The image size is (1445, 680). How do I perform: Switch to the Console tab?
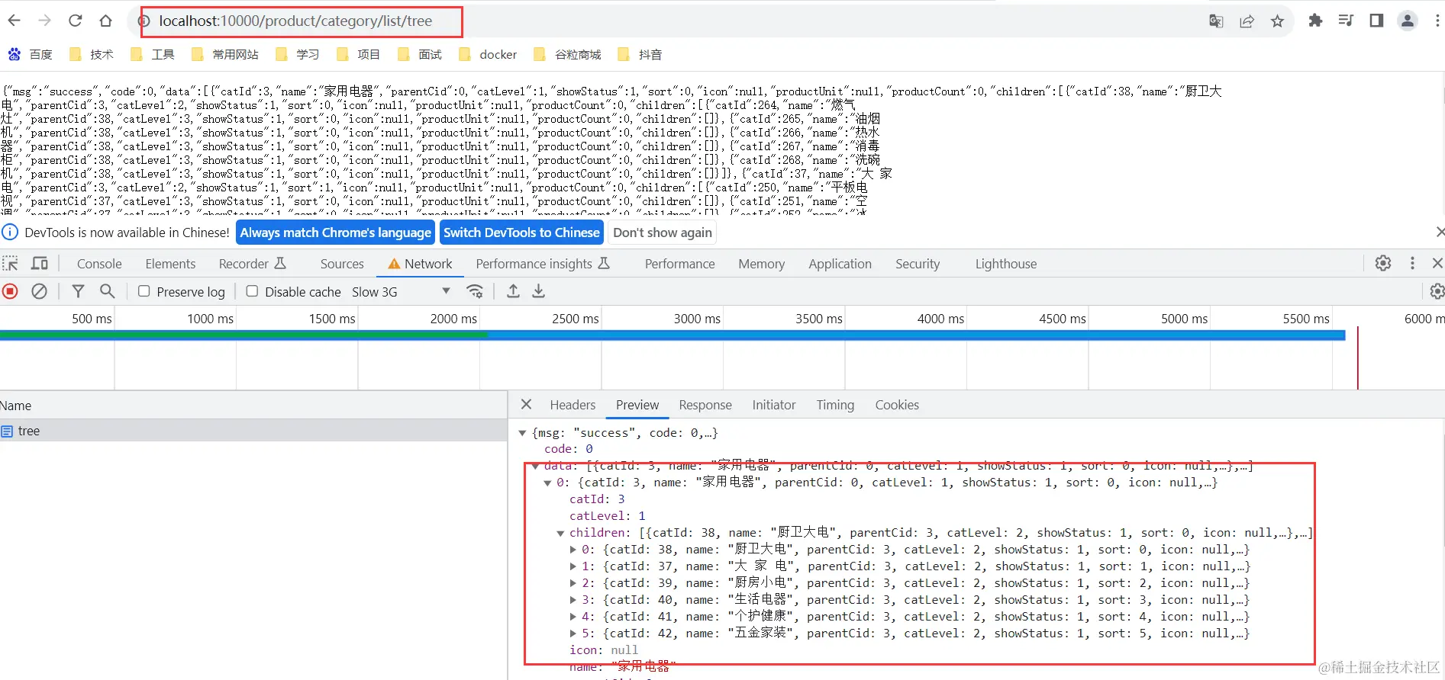coord(99,264)
